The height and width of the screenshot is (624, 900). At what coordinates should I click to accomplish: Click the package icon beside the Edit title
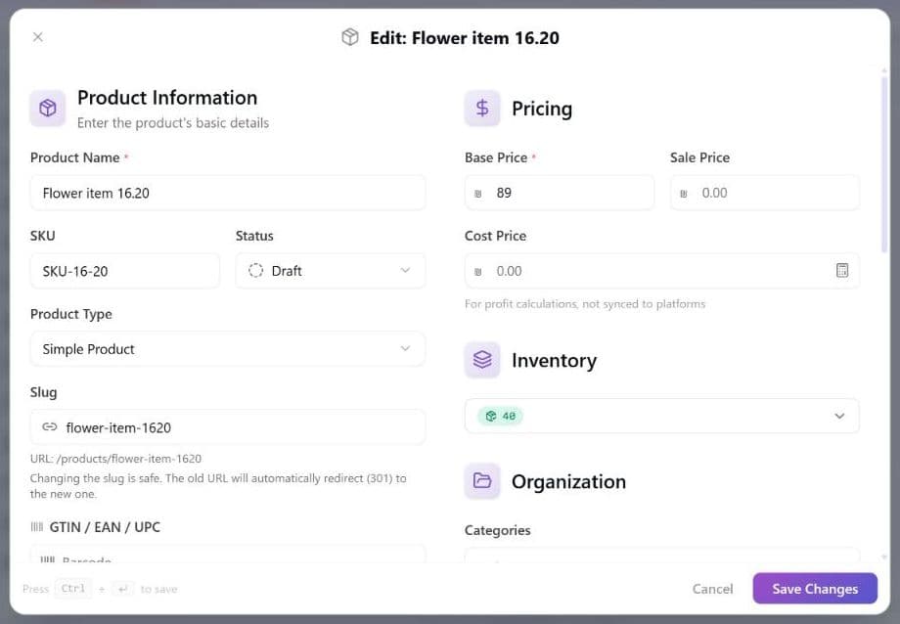pos(350,37)
